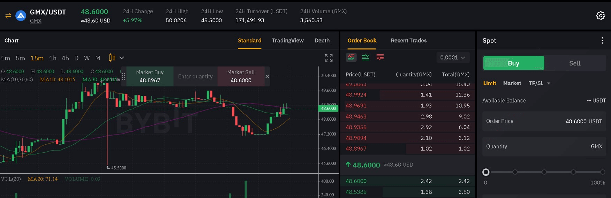Select candlestick chart type icon
The width and height of the screenshot is (611, 198).
(x=112, y=58)
